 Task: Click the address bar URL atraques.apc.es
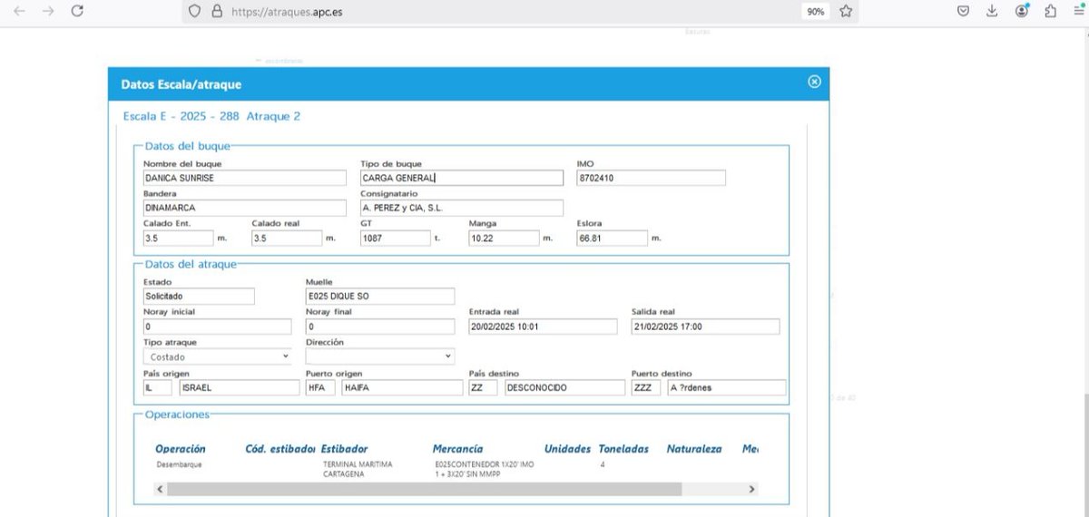pos(287,13)
